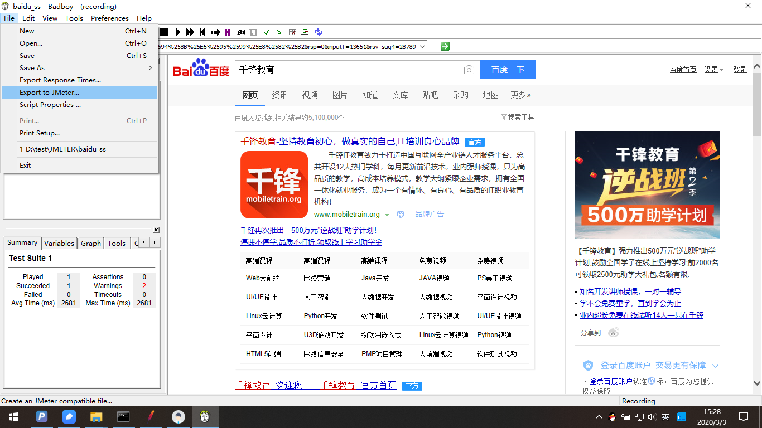Stop the current recording playback
This screenshot has width=762, height=428.
pos(163,32)
